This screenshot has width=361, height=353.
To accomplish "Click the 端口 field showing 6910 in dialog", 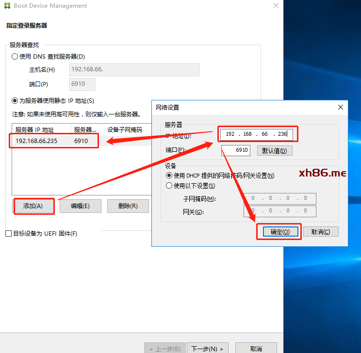I will click(236, 151).
